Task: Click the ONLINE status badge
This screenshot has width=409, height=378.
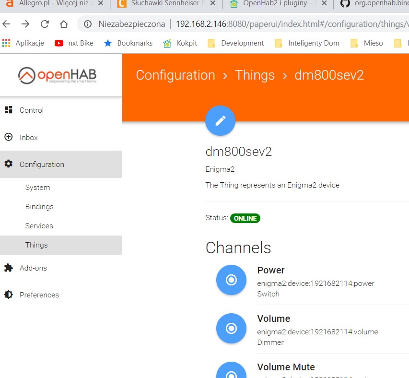Action: (245, 218)
